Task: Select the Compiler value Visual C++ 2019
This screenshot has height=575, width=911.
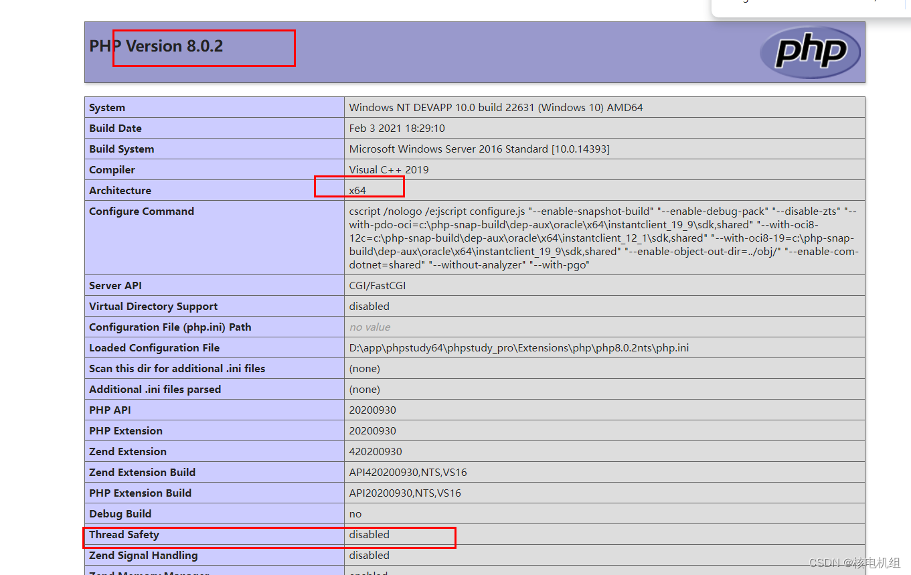Action: (x=387, y=169)
